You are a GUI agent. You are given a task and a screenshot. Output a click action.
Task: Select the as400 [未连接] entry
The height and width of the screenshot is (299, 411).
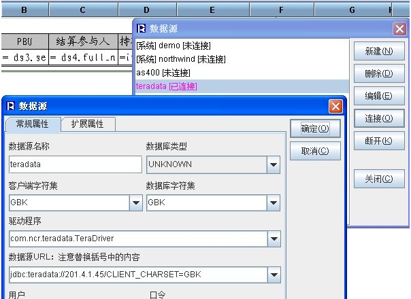click(242, 73)
